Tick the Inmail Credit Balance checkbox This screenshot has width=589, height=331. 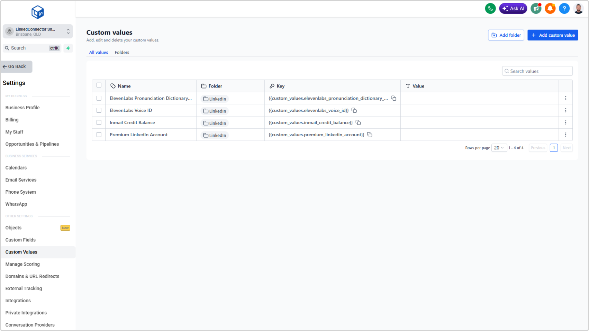click(x=99, y=122)
